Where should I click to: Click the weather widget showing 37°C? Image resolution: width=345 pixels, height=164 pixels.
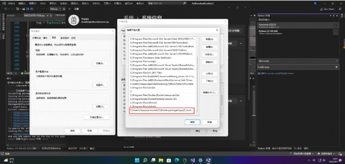9,160
